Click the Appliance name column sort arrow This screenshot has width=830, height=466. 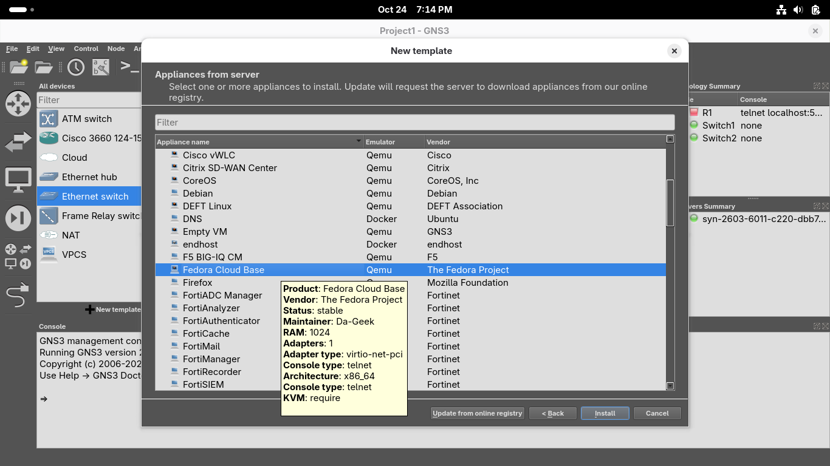[x=358, y=142]
